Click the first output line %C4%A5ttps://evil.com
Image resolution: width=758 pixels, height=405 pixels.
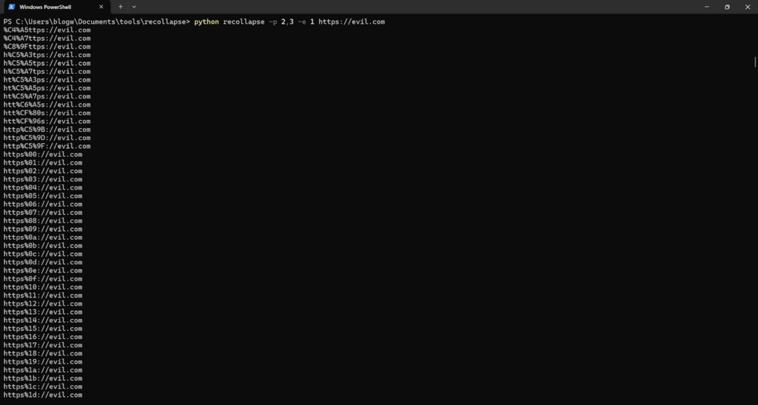coord(47,30)
